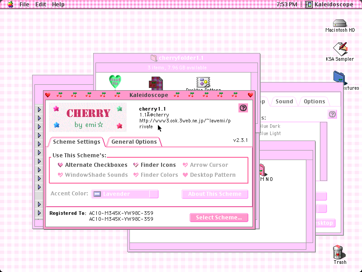Viewport: 362px width, 272px height.
Task: Click the Desktop Pattern file icon
Action: [x=203, y=83]
